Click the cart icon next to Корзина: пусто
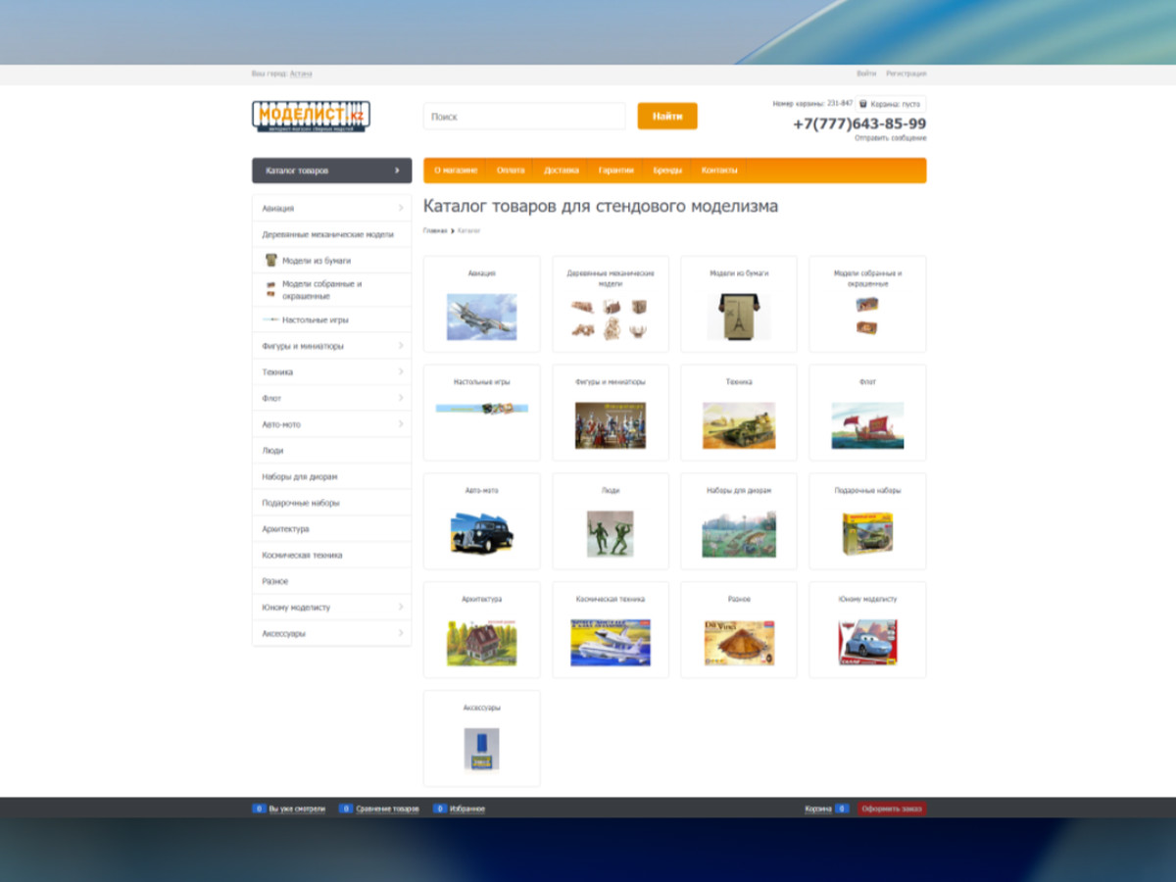The width and height of the screenshot is (1176, 882). point(863,103)
